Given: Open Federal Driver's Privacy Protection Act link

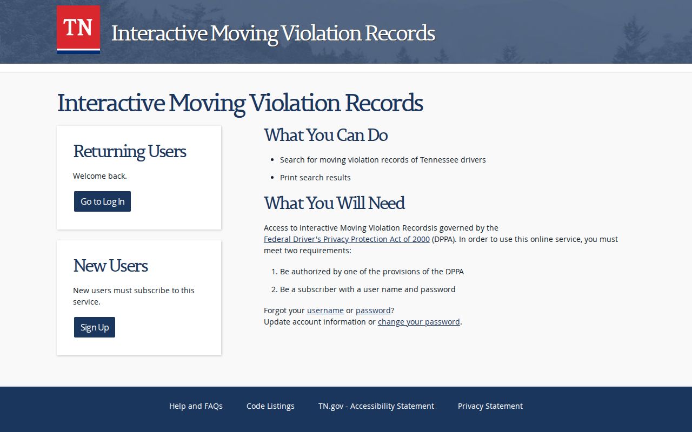Looking at the screenshot, I should click(347, 239).
